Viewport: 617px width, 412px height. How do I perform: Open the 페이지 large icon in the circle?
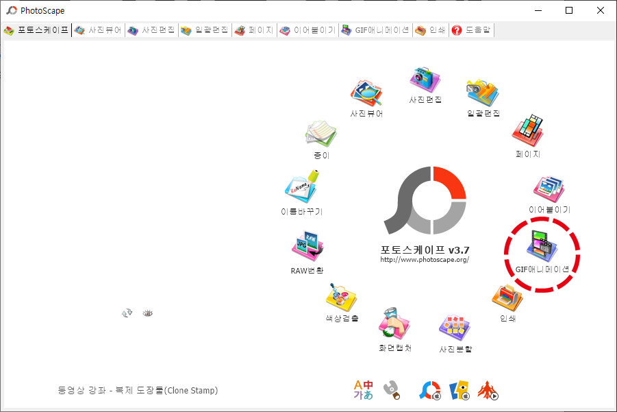tap(528, 130)
